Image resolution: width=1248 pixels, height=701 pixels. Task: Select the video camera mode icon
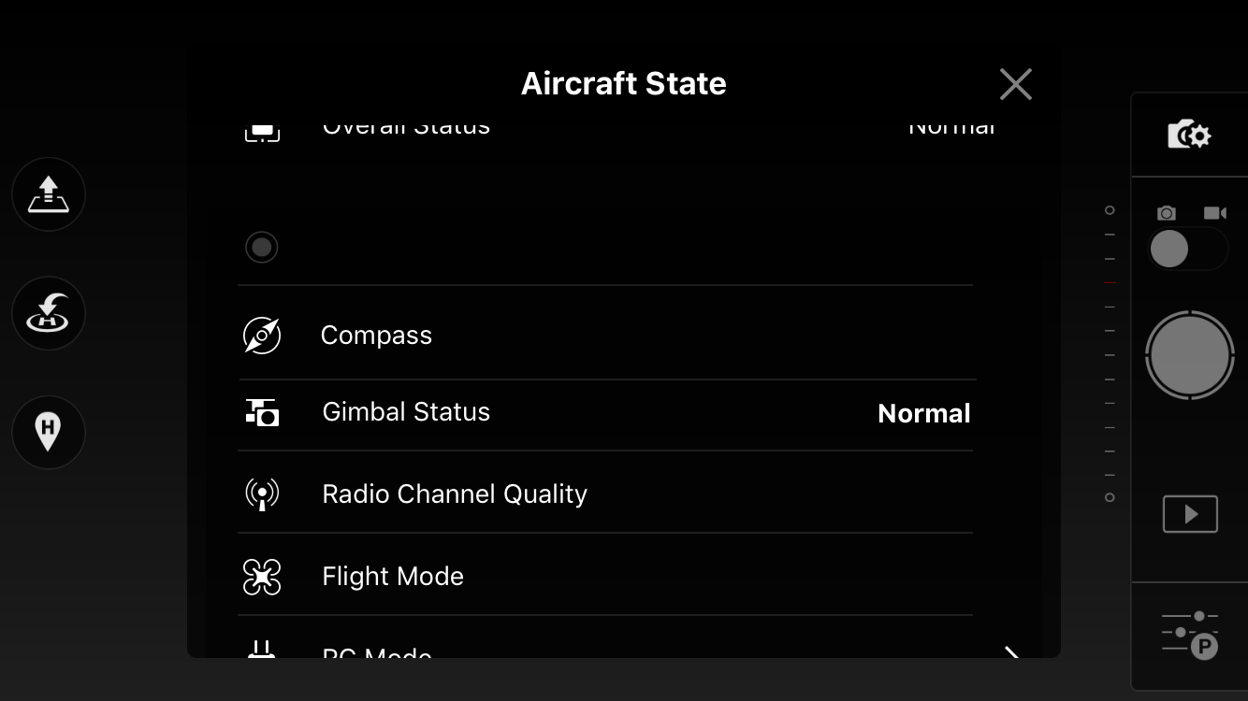click(1215, 213)
